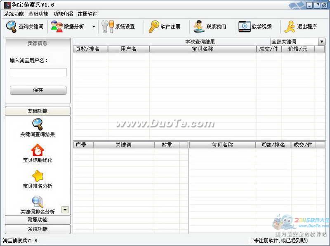The width and height of the screenshot is (330, 246).
Task: Click the 软件注册 key icon
Action: (154, 26)
